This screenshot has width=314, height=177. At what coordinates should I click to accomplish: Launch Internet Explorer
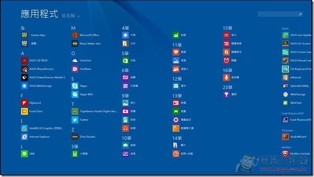point(36,137)
